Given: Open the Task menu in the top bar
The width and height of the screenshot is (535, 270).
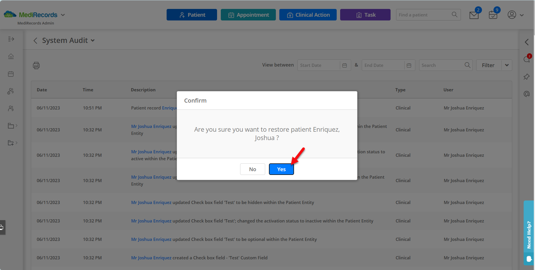Looking at the screenshot, I should (365, 15).
